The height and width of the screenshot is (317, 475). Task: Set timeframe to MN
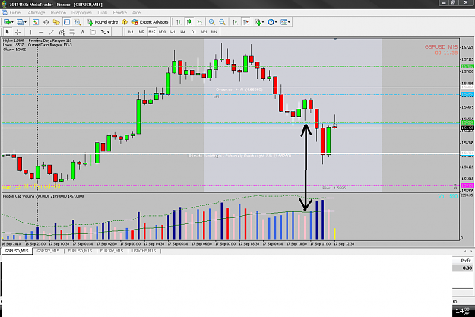tap(214, 32)
